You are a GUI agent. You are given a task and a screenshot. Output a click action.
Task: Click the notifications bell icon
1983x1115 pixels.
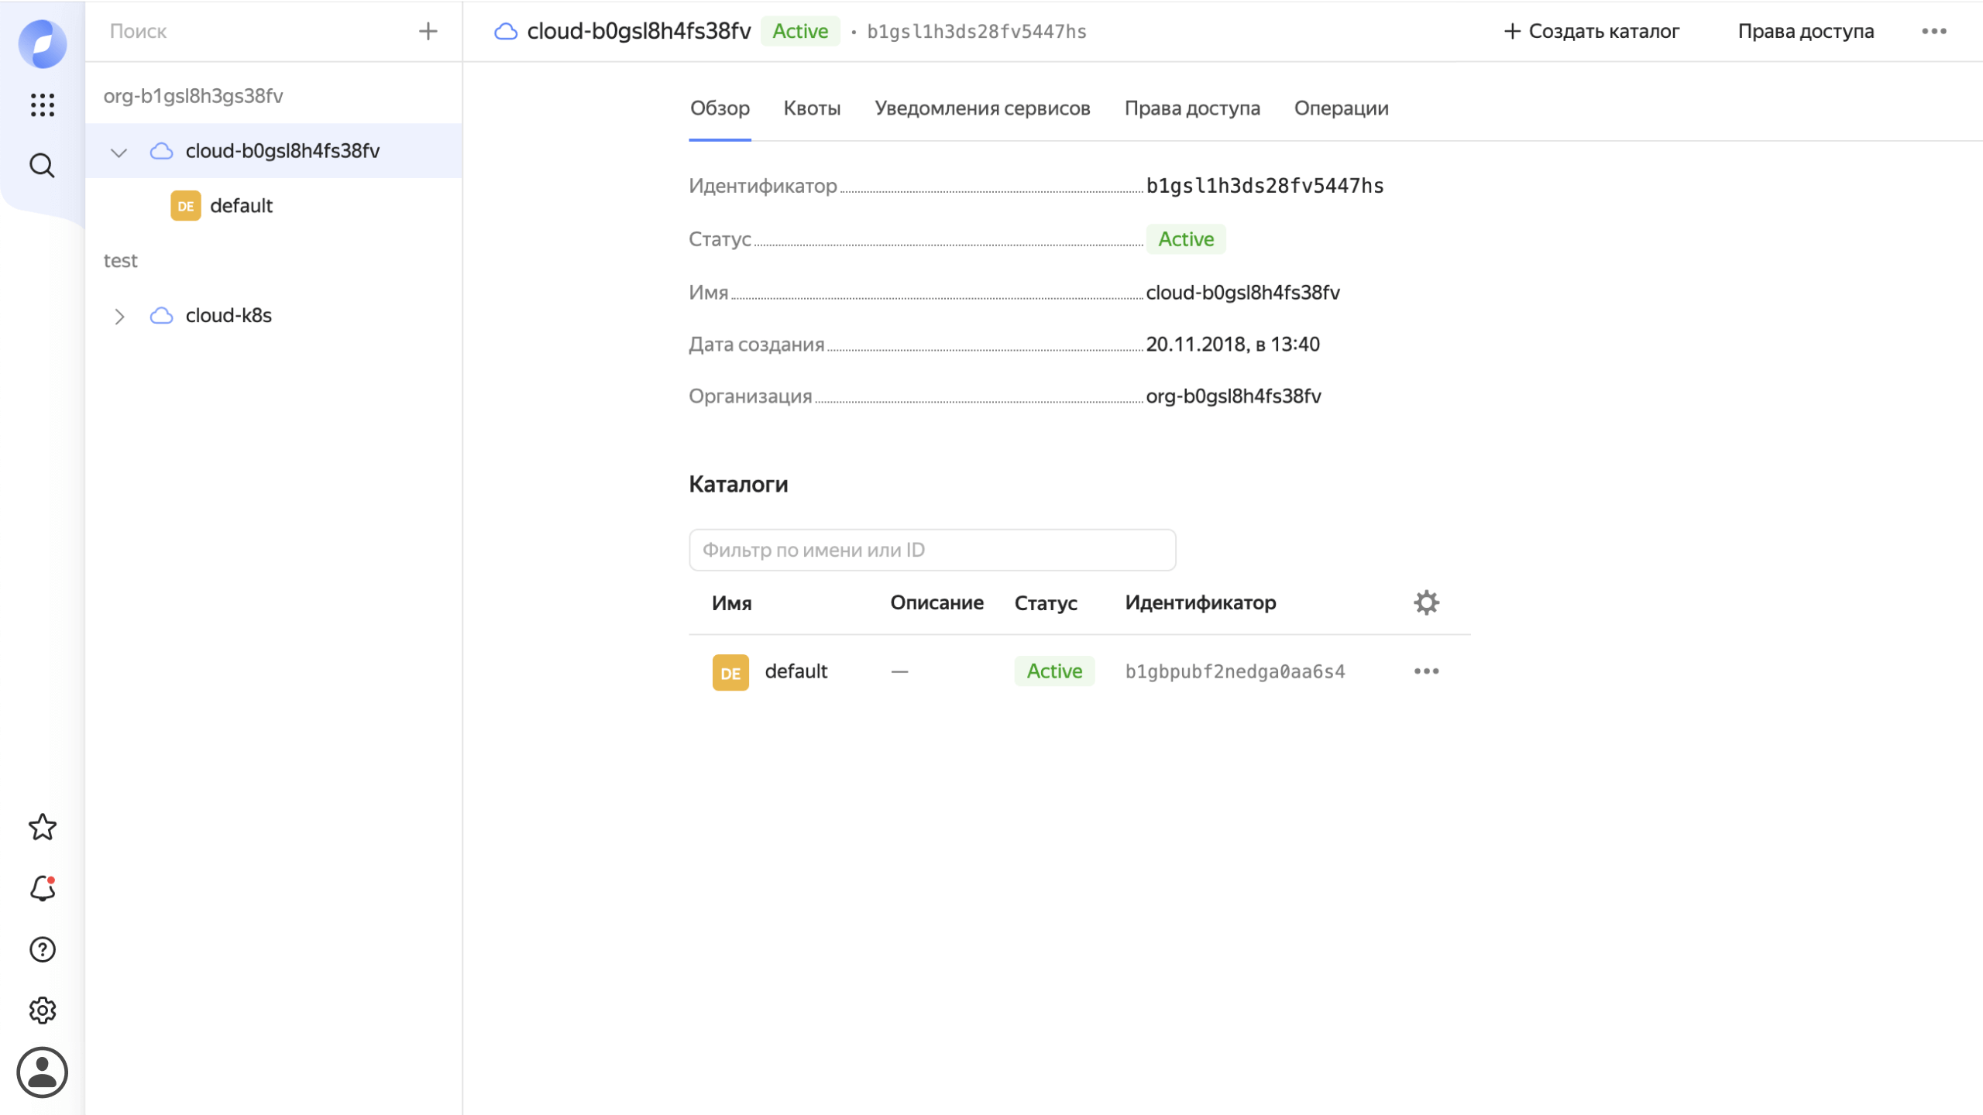pos(43,887)
